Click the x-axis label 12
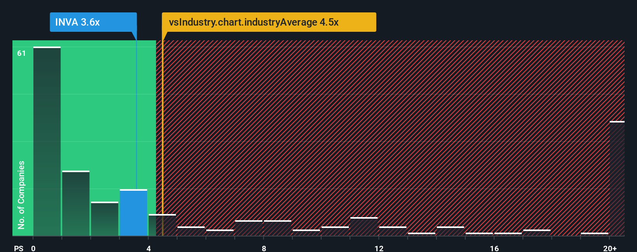This screenshot has height=252, width=637. click(x=379, y=248)
